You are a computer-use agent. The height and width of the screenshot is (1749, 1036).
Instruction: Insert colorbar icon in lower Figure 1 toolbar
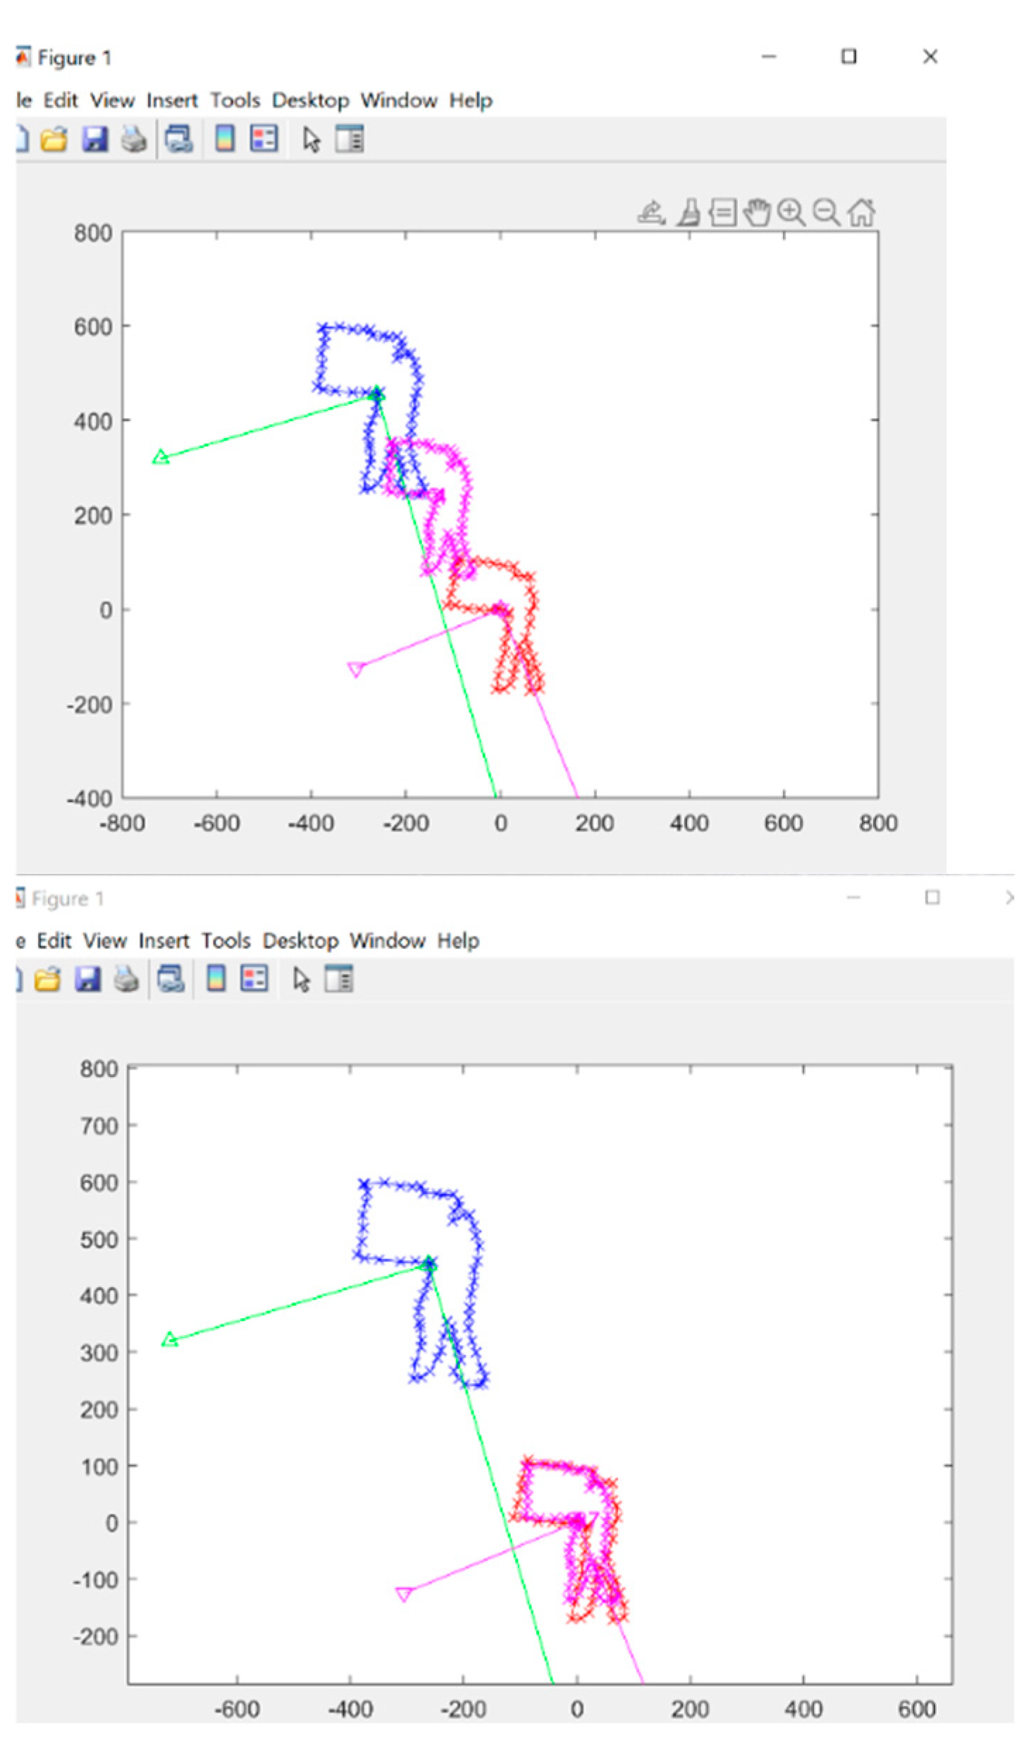[216, 978]
